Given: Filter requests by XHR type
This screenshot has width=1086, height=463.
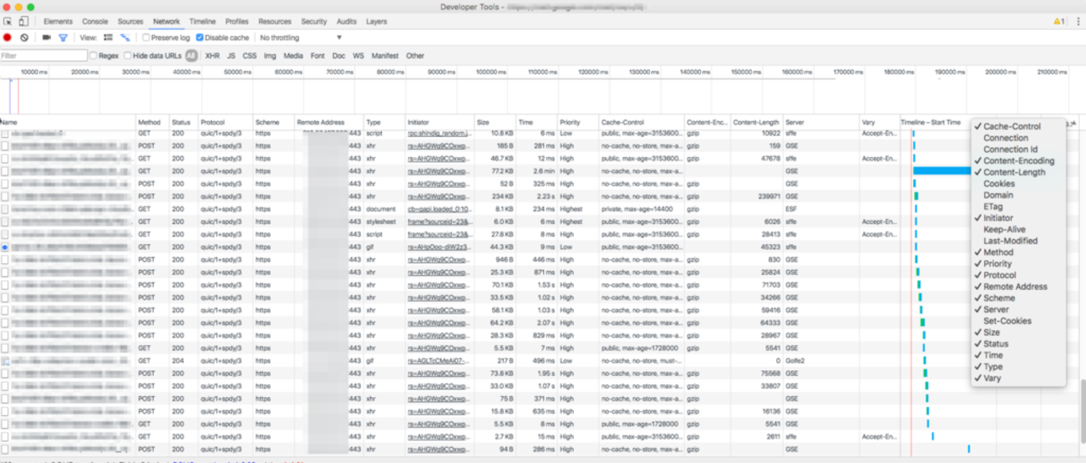Looking at the screenshot, I should 212,56.
